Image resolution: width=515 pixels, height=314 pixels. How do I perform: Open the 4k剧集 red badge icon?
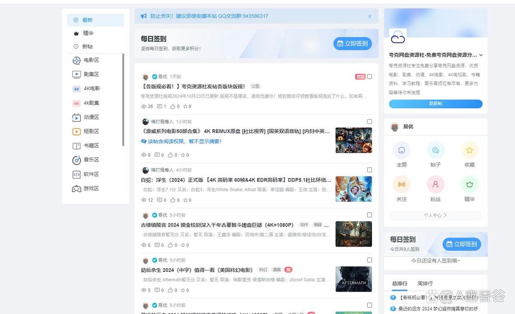(x=76, y=103)
